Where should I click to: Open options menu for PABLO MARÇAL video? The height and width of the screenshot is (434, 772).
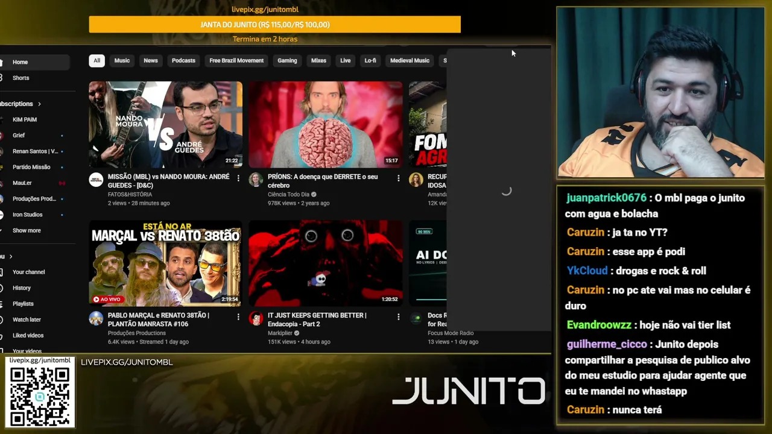pos(238,317)
